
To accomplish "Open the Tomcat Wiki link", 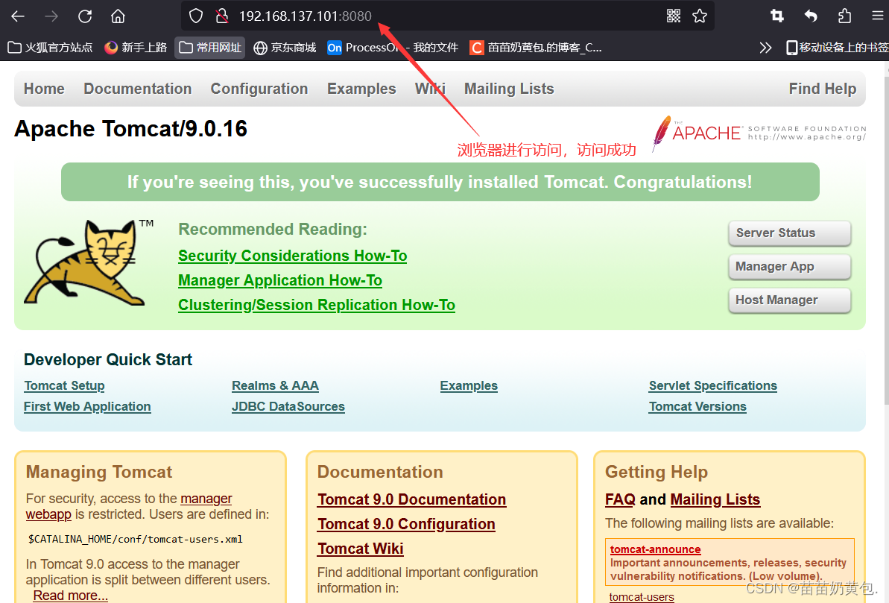I will coord(360,549).
